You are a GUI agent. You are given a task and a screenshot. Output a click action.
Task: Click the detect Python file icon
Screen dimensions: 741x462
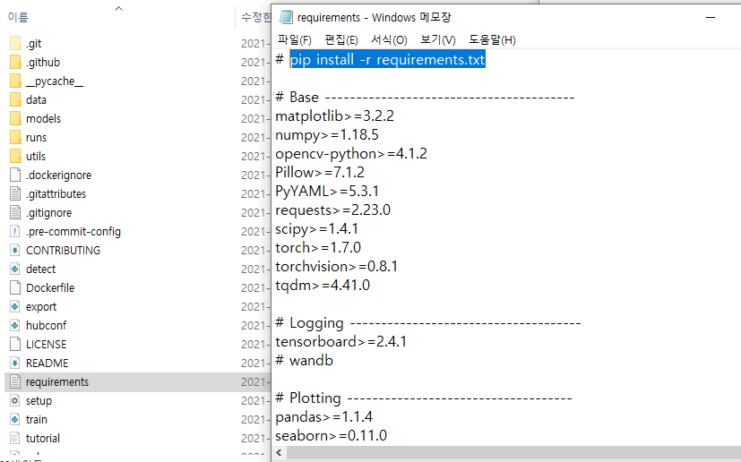click(15, 269)
